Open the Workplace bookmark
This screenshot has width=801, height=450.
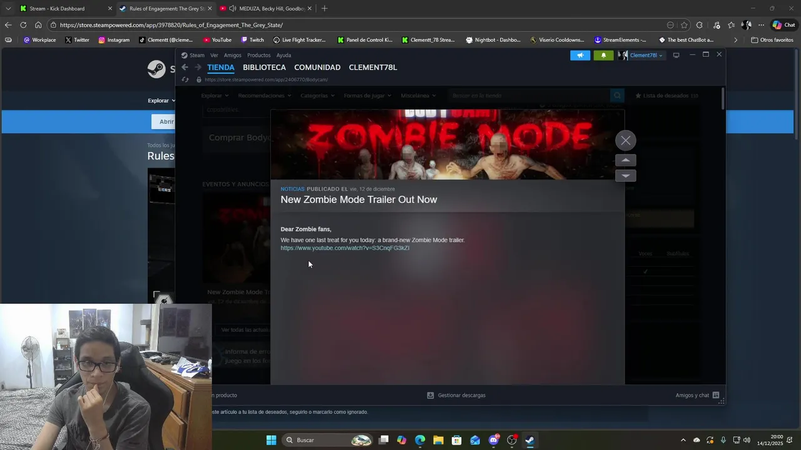(39, 40)
